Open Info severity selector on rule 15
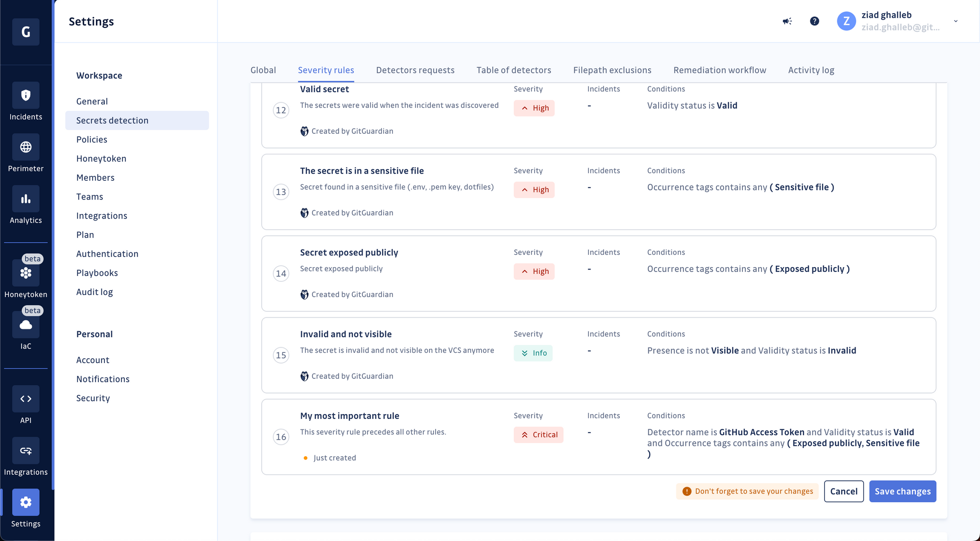The height and width of the screenshot is (541, 980). pos(533,353)
